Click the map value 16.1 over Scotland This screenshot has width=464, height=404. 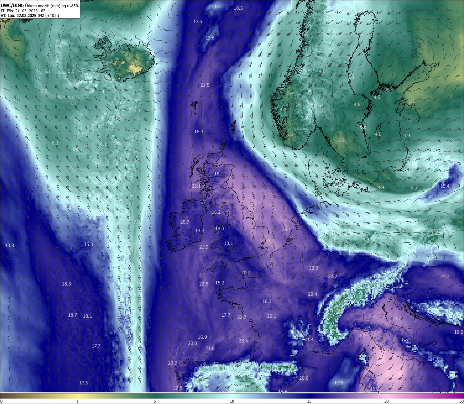click(219, 174)
